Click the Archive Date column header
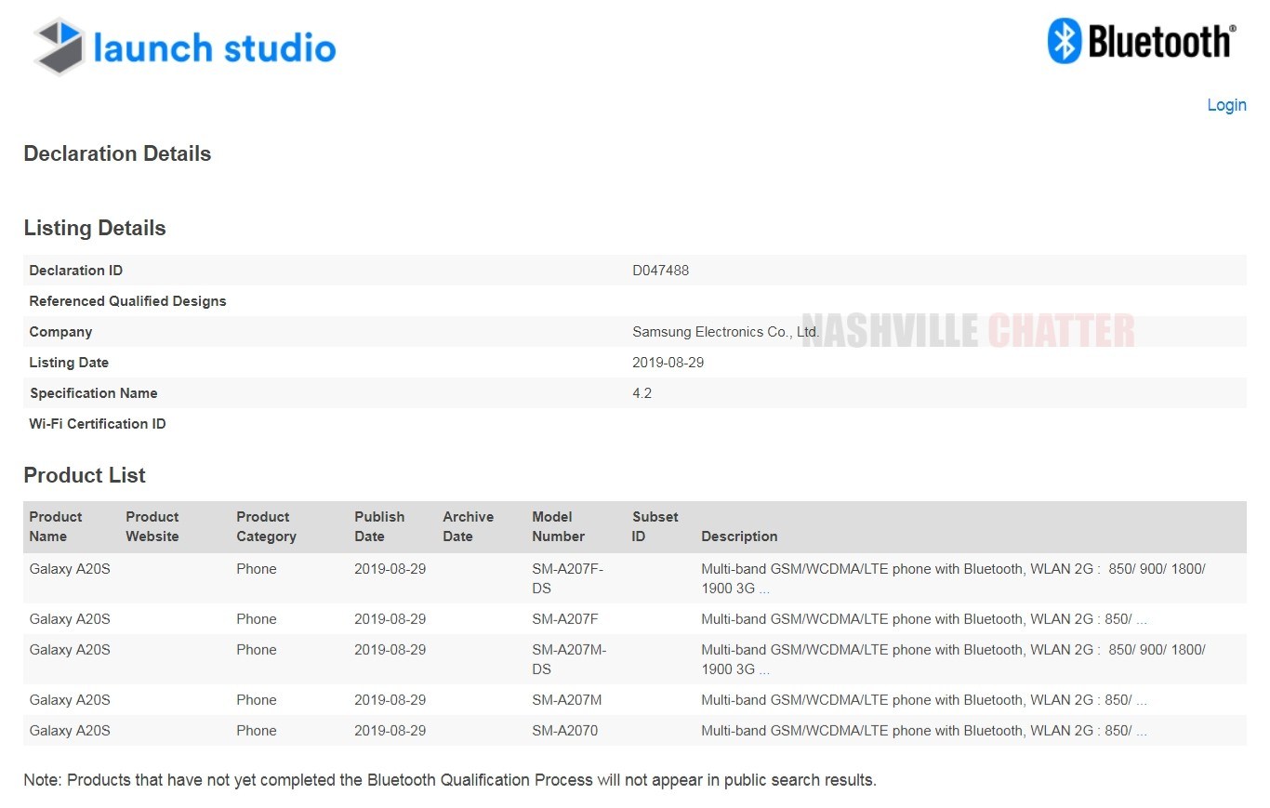This screenshot has height=808, width=1270. 468,526
